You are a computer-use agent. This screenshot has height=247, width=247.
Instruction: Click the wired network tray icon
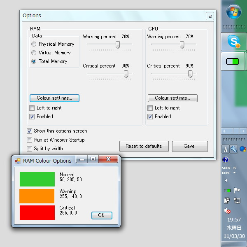pyautogui.click(x=237, y=200)
